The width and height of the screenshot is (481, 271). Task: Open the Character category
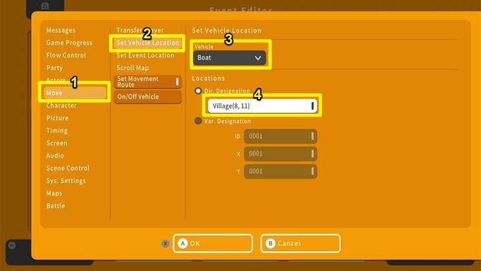pyautogui.click(x=61, y=106)
